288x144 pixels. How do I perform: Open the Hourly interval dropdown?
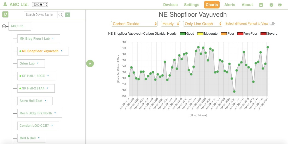170,24
